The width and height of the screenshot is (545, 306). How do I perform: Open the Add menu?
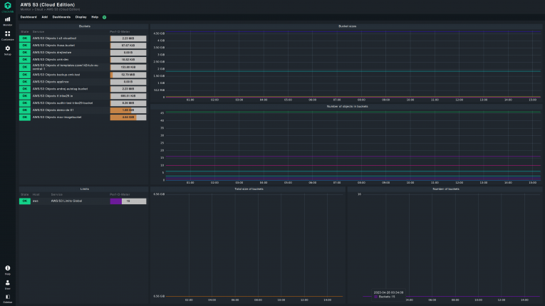click(44, 17)
